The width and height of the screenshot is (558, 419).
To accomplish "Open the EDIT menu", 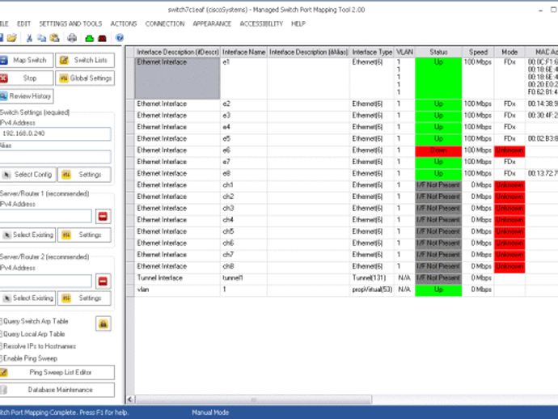I will tap(23, 23).
